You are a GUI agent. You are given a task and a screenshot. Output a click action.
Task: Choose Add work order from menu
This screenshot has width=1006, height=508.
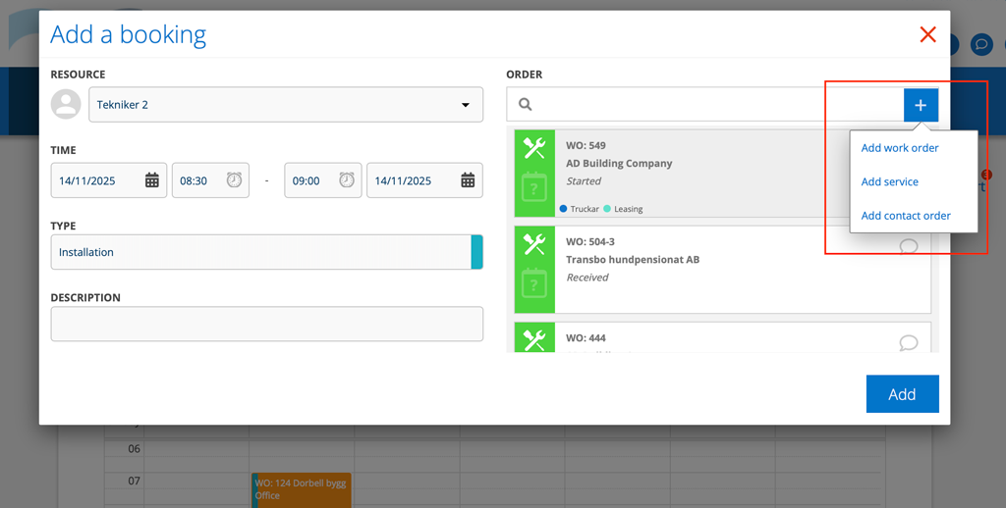pos(900,148)
